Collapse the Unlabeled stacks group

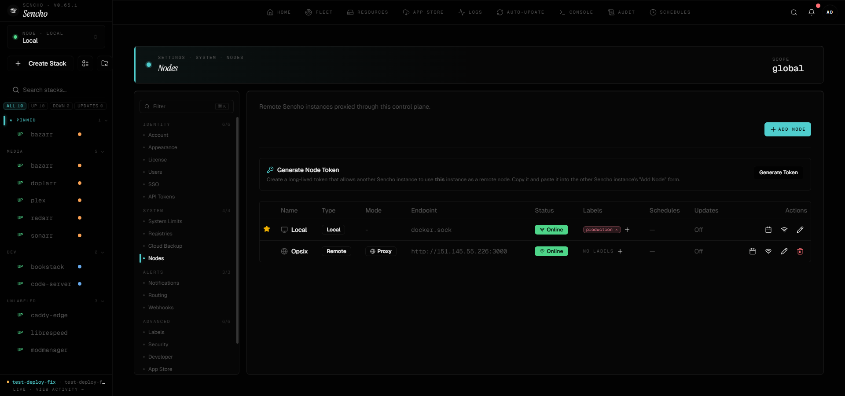(103, 301)
